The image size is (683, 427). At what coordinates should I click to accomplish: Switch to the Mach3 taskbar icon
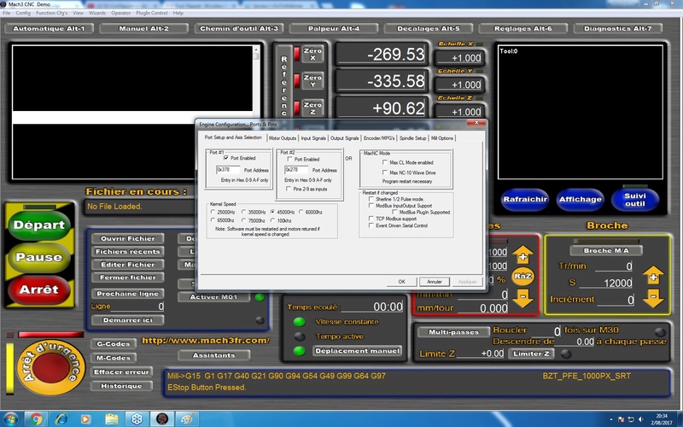click(162, 419)
